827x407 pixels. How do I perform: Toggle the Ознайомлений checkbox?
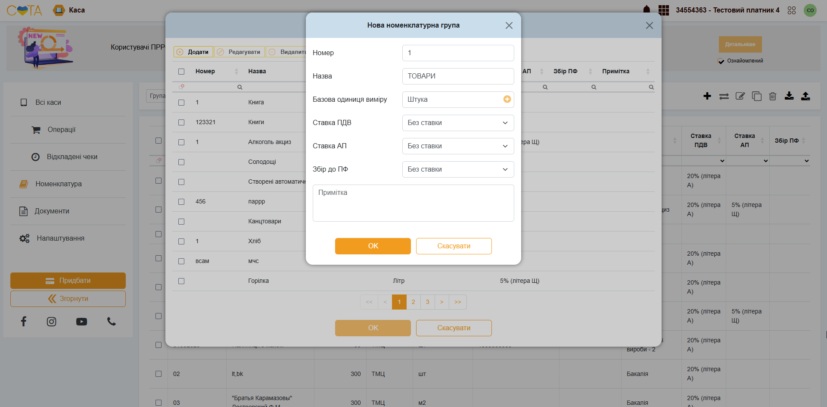(721, 61)
